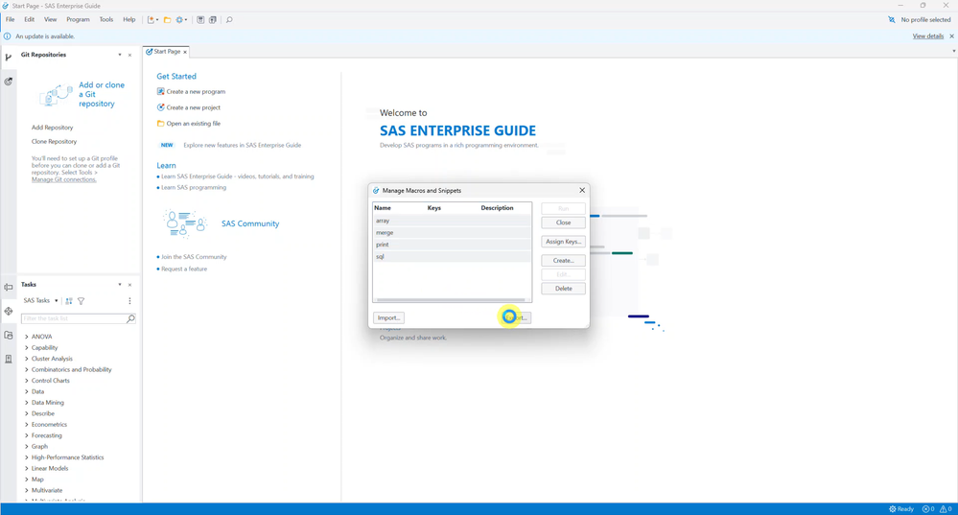This screenshot has height=515, width=958.
Task: Click the View details link
Action: click(928, 36)
